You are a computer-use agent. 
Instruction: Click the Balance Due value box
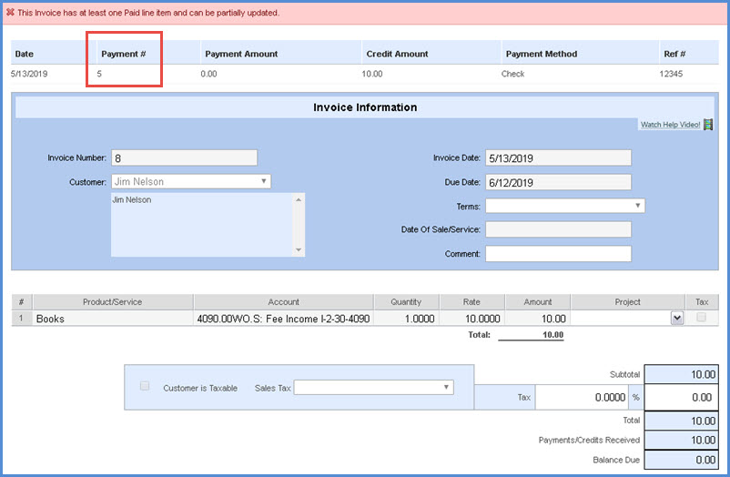pos(682,460)
